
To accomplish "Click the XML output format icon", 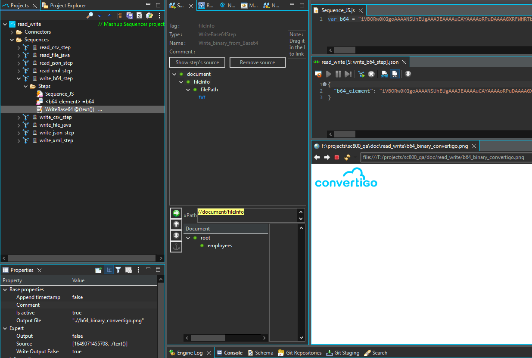I will pos(385,74).
